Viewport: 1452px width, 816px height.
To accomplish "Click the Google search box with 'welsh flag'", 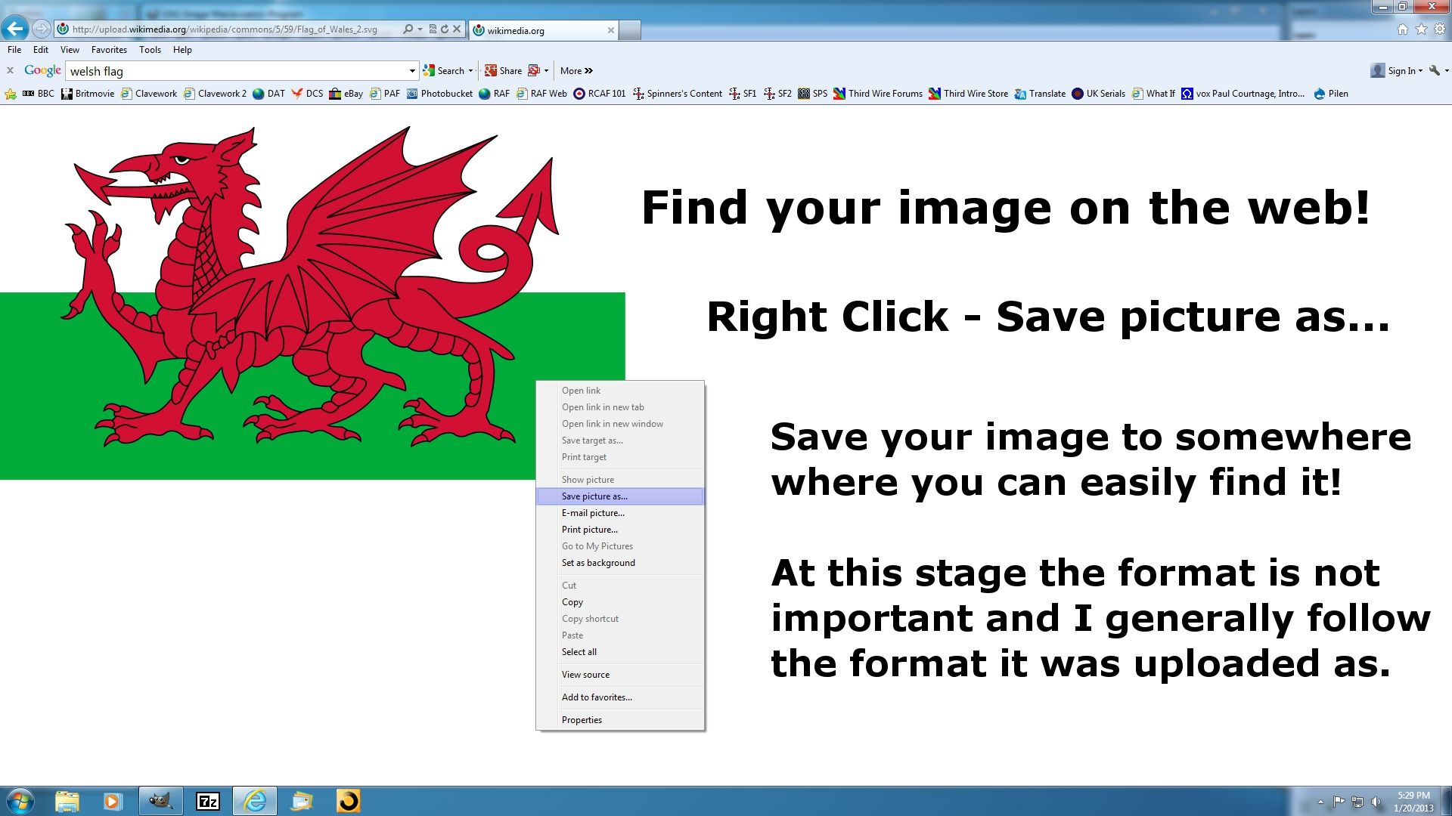I will pyautogui.click(x=237, y=71).
